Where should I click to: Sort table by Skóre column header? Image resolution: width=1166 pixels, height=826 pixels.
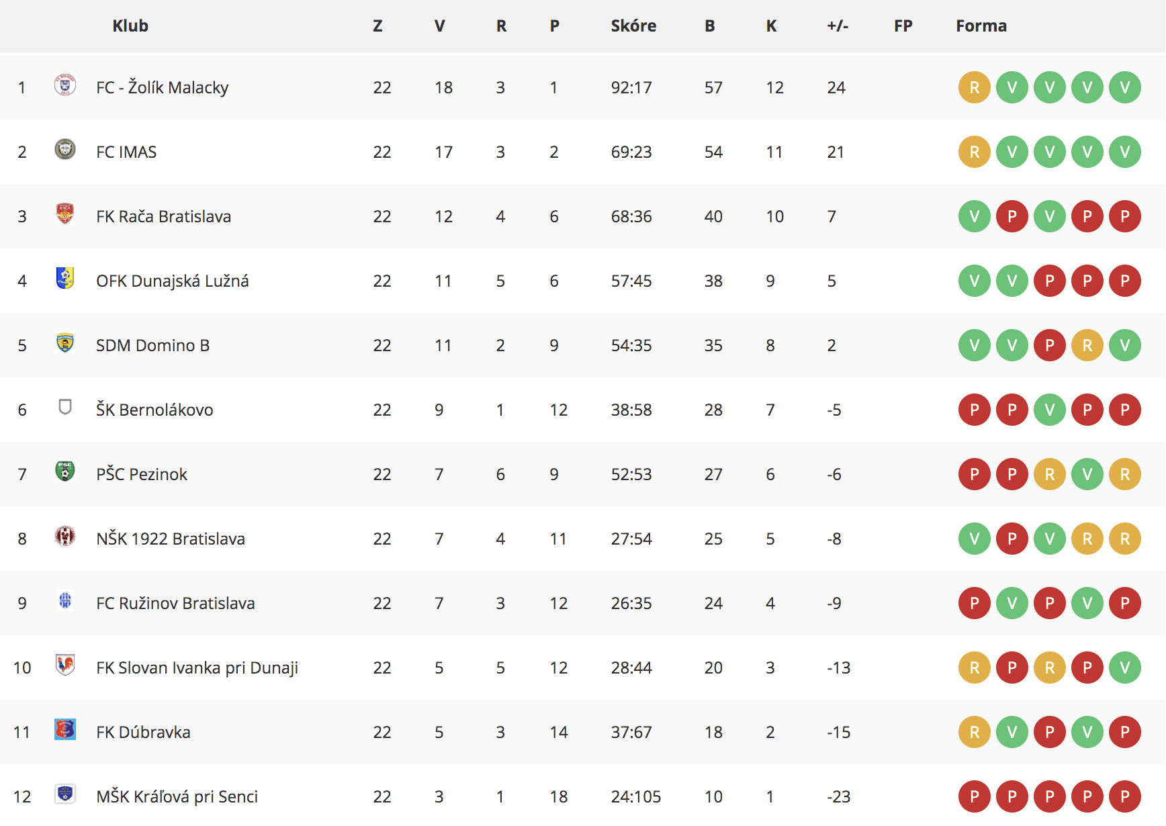tap(633, 26)
